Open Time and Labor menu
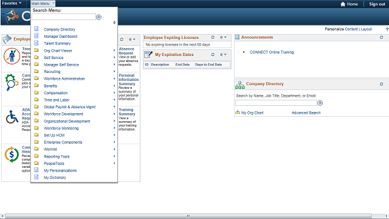This screenshot has width=389, height=219. pyautogui.click(x=57, y=100)
